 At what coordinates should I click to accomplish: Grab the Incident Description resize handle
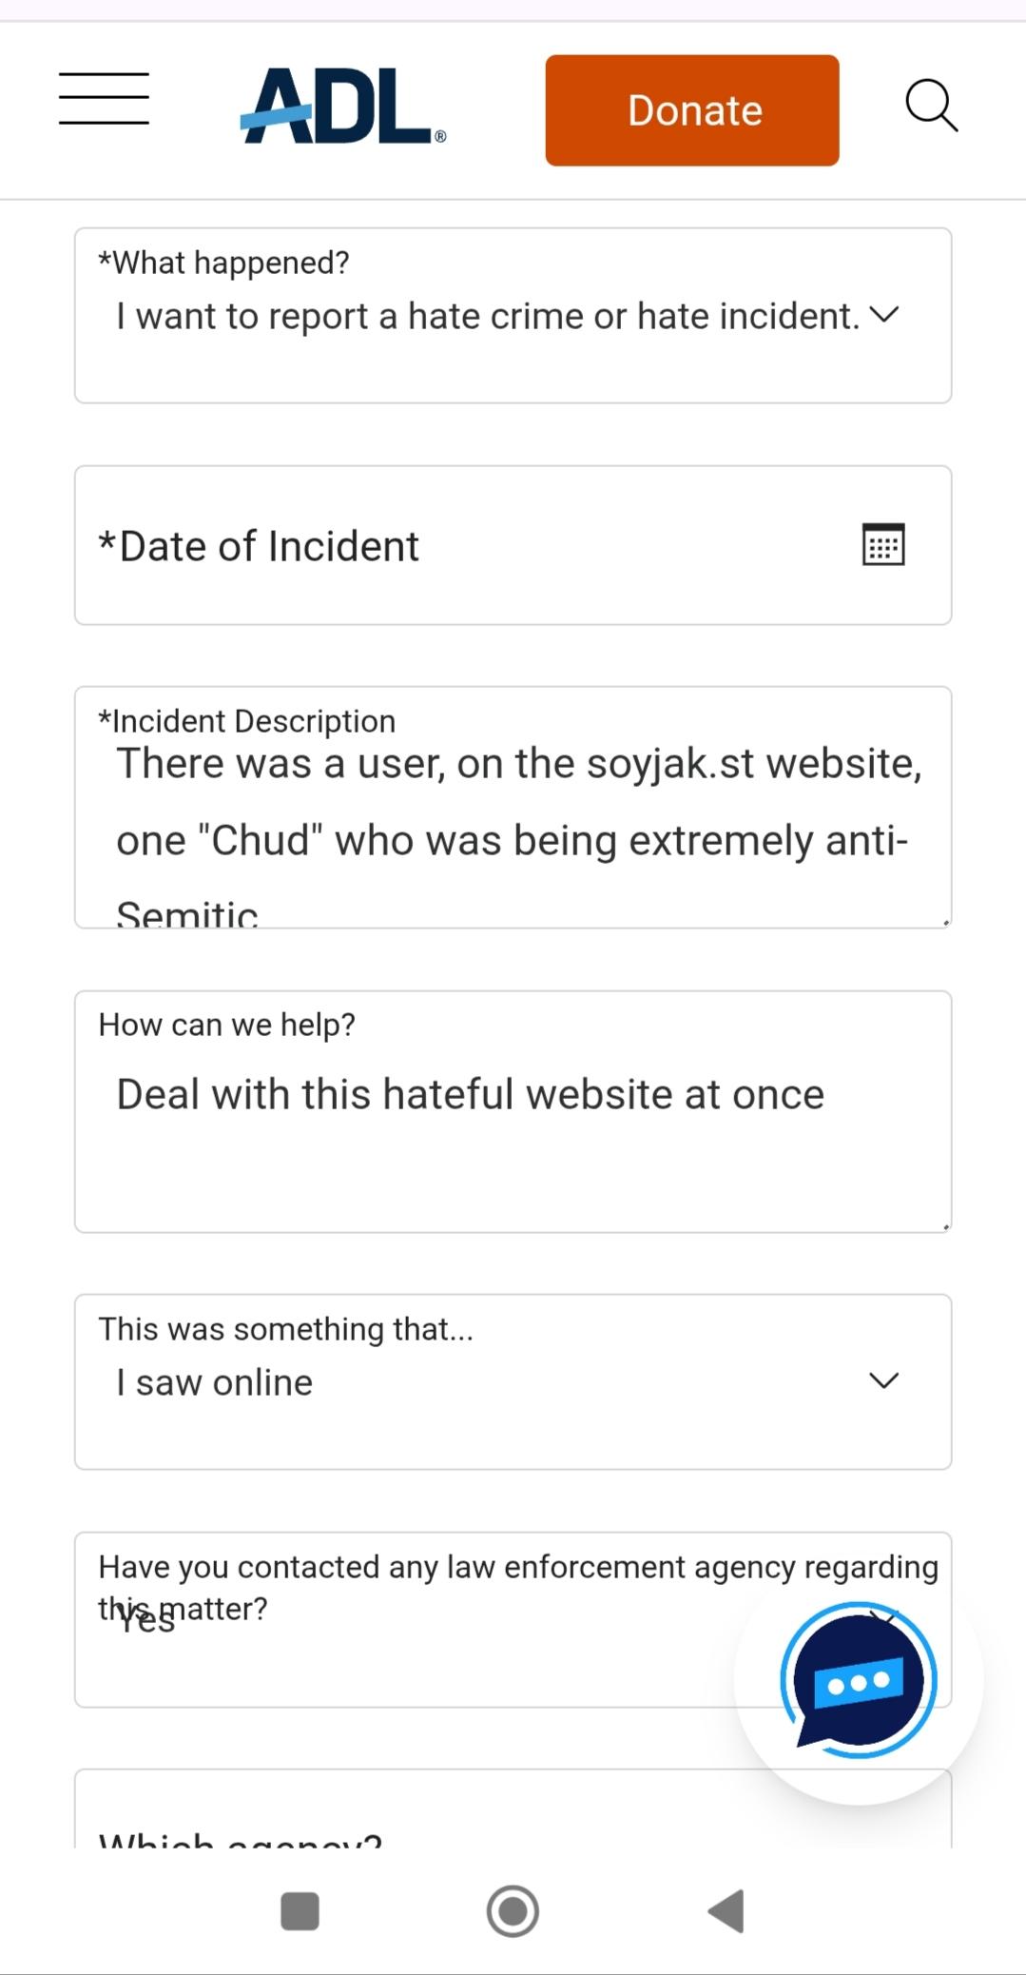click(945, 922)
